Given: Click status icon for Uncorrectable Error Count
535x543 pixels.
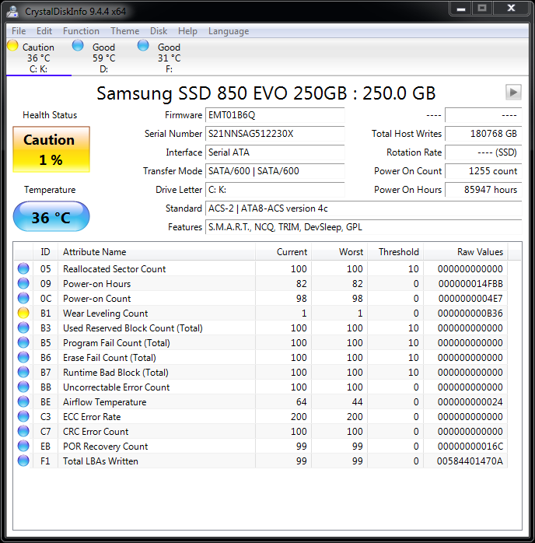Looking at the screenshot, I should click(x=23, y=387).
